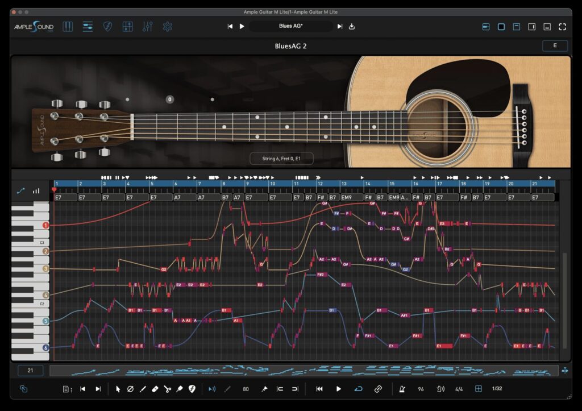The height and width of the screenshot is (411, 582).
Task: Click the blue icon right of the minimap
Action: point(565,370)
